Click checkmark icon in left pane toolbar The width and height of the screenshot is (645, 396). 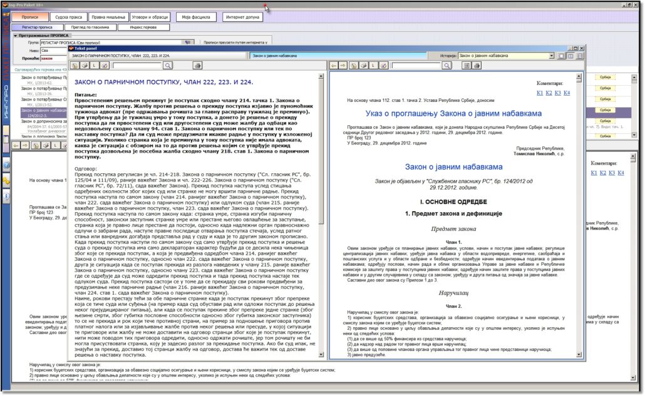pos(105,66)
